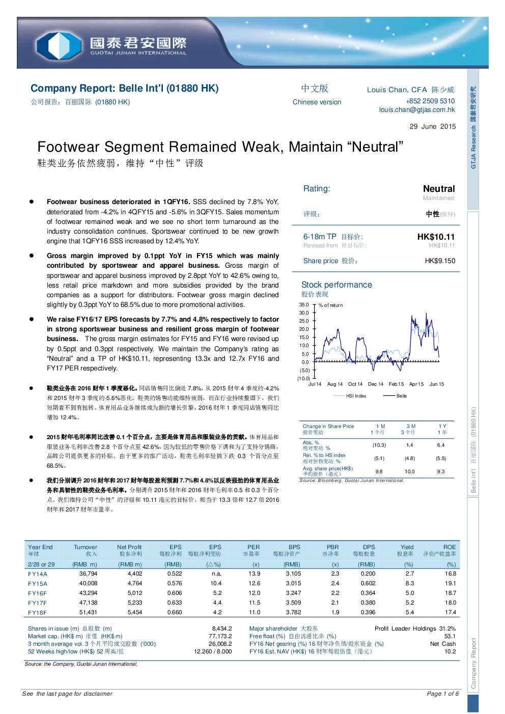Click the Neutral rating value
This screenshot has width=505, height=714.
[x=439, y=189]
